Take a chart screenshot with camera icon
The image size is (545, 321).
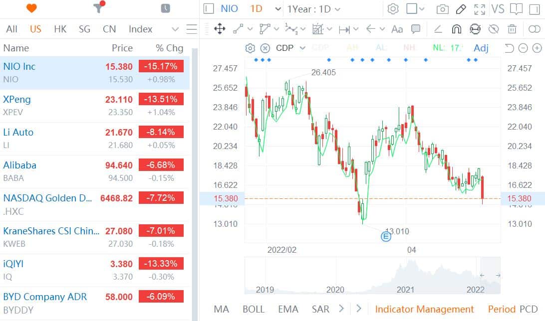coord(442,9)
